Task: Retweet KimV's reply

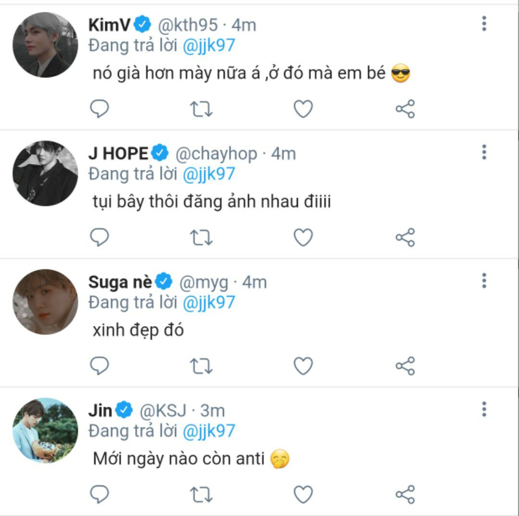Action: (201, 109)
